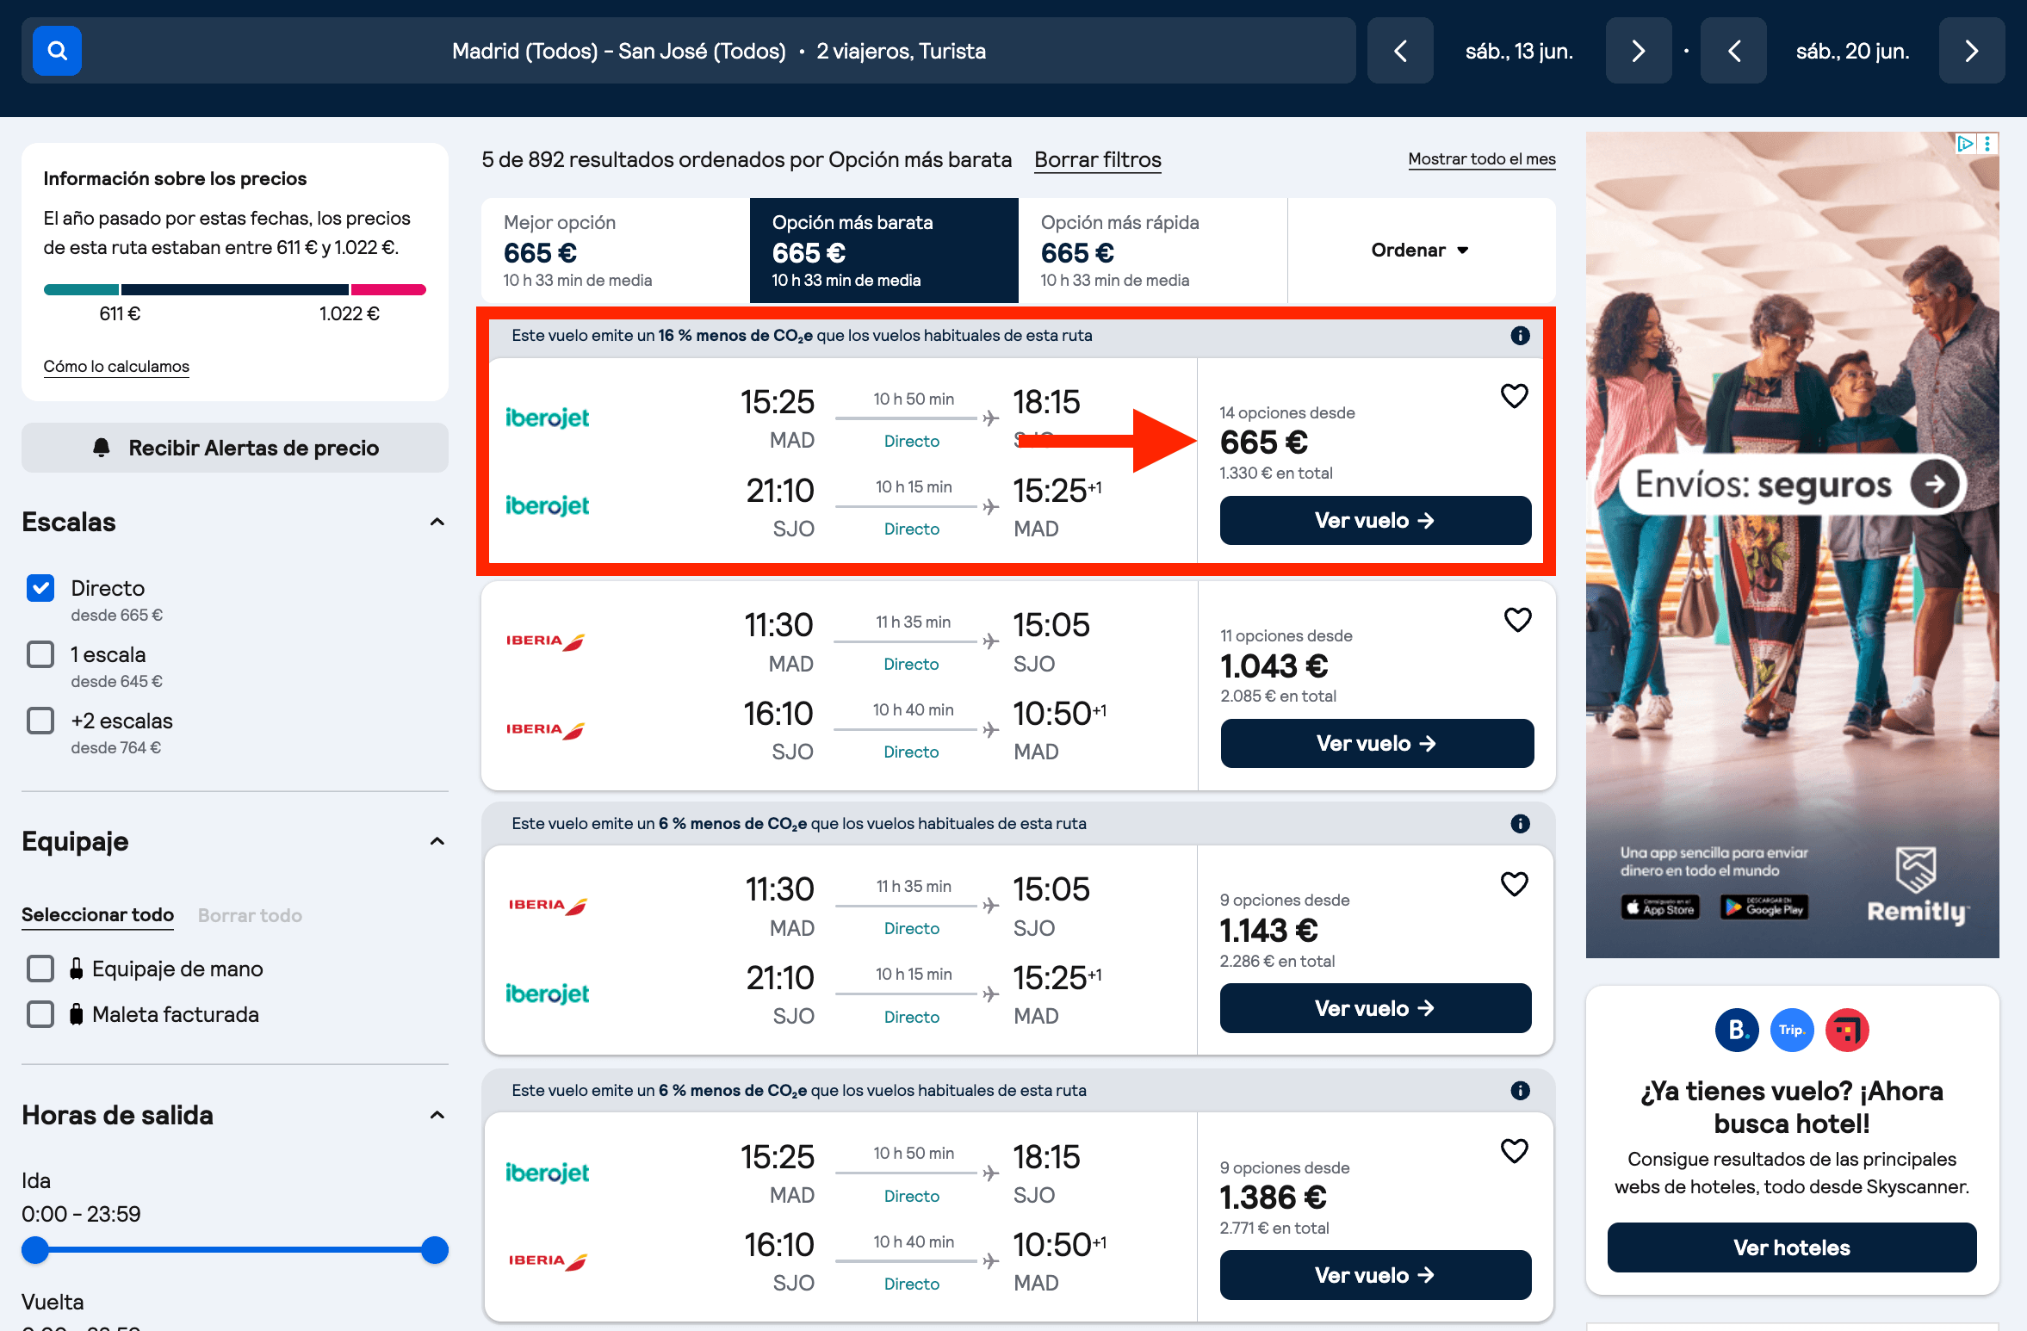Save the 1.043 € Iberia flight with heart icon
The image size is (2027, 1331).
(x=1517, y=619)
